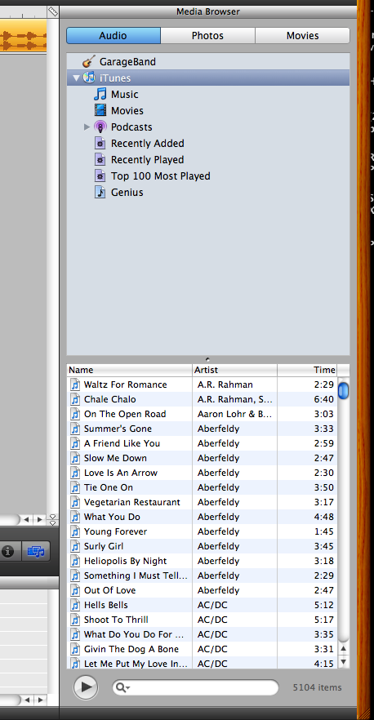Select the GarageBand guitar icon
The width and height of the screenshot is (374, 720).
click(89, 61)
